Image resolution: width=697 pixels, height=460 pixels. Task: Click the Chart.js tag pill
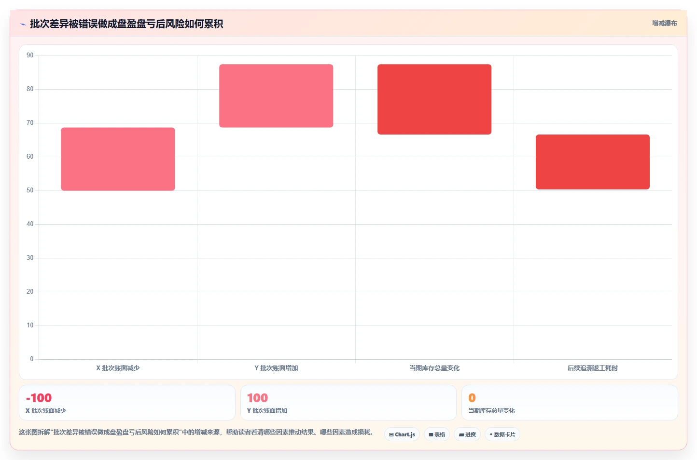(402, 434)
